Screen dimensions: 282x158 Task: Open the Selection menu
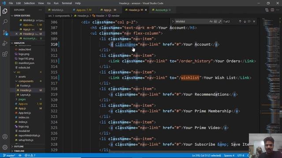[30, 3]
